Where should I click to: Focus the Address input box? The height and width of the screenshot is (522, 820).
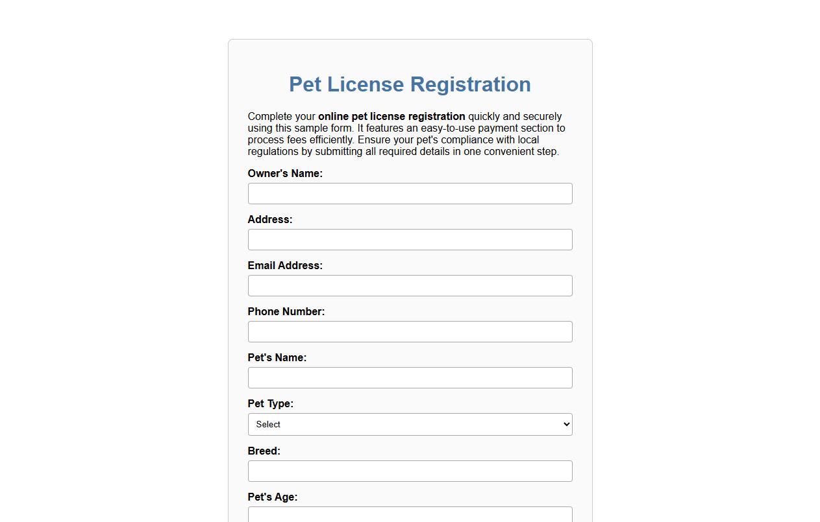[410, 239]
